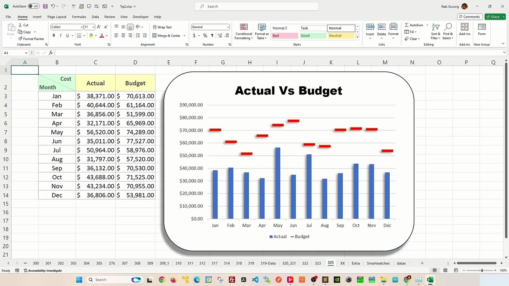Toggle the AutoSave switch
The height and width of the screenshot is (286, 509).
(x=34, y=6)
